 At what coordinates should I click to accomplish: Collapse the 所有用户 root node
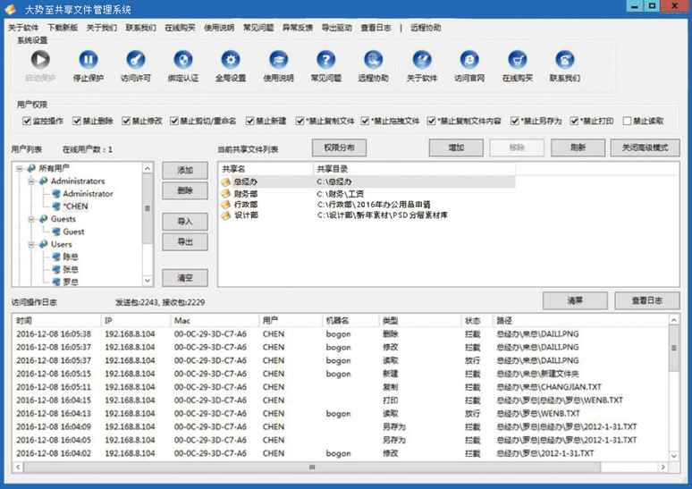pos(20,168)
